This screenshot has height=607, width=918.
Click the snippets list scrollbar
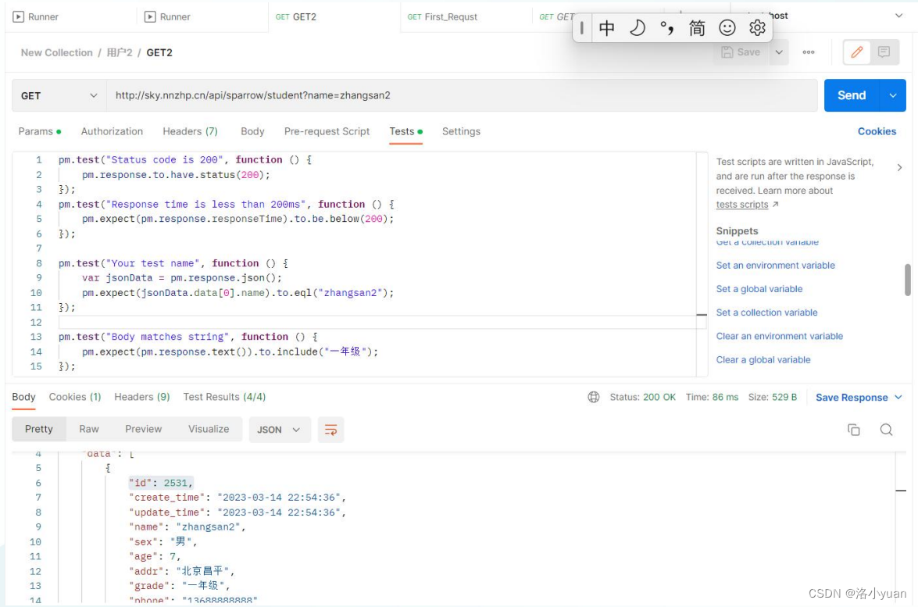(908, 280)
